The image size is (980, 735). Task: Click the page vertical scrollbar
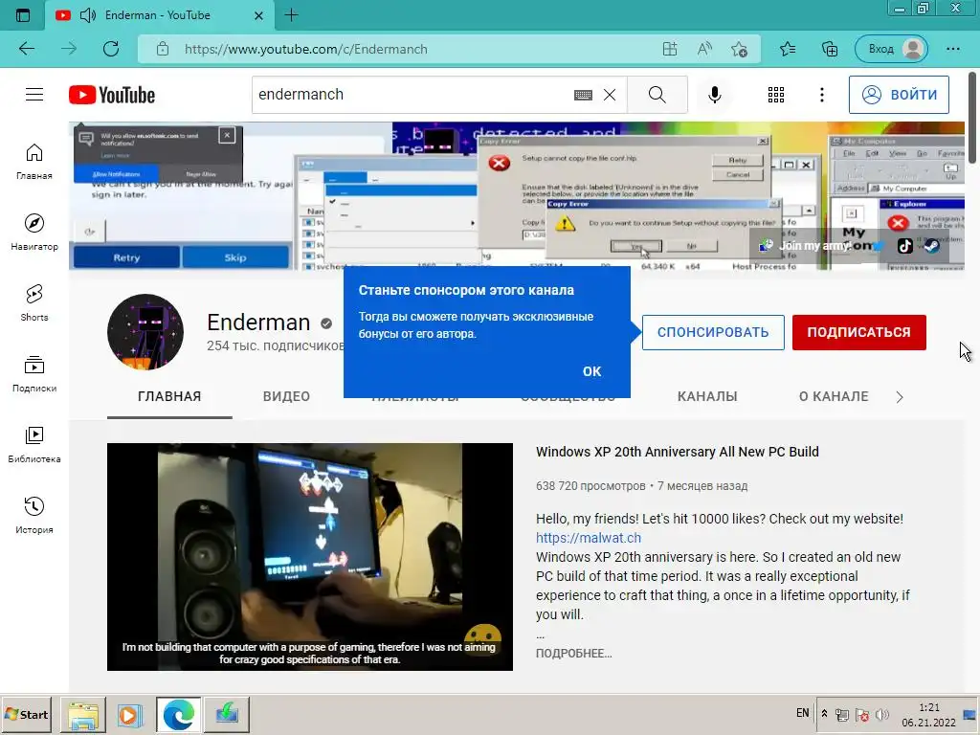(x=972, y=117)
